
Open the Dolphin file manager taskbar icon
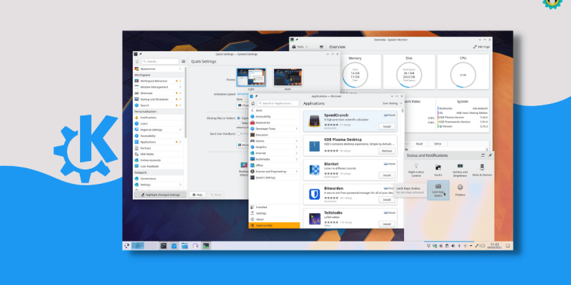coord(185,246)
